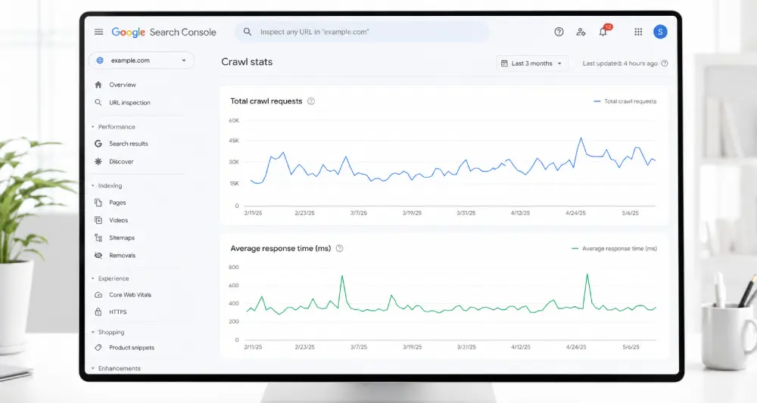The width and height of the screenshot is (757, 403).
Task: Click the globe icon beside example.com
Action: click(100, 60)
